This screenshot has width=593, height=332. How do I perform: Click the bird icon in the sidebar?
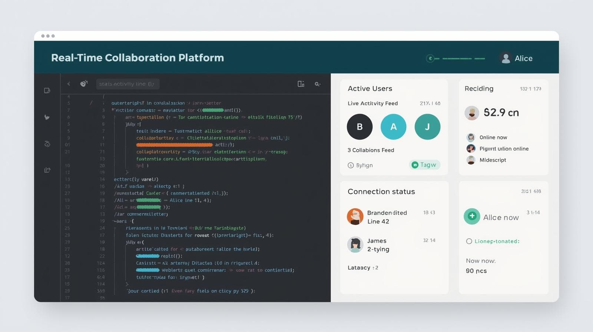47,117
